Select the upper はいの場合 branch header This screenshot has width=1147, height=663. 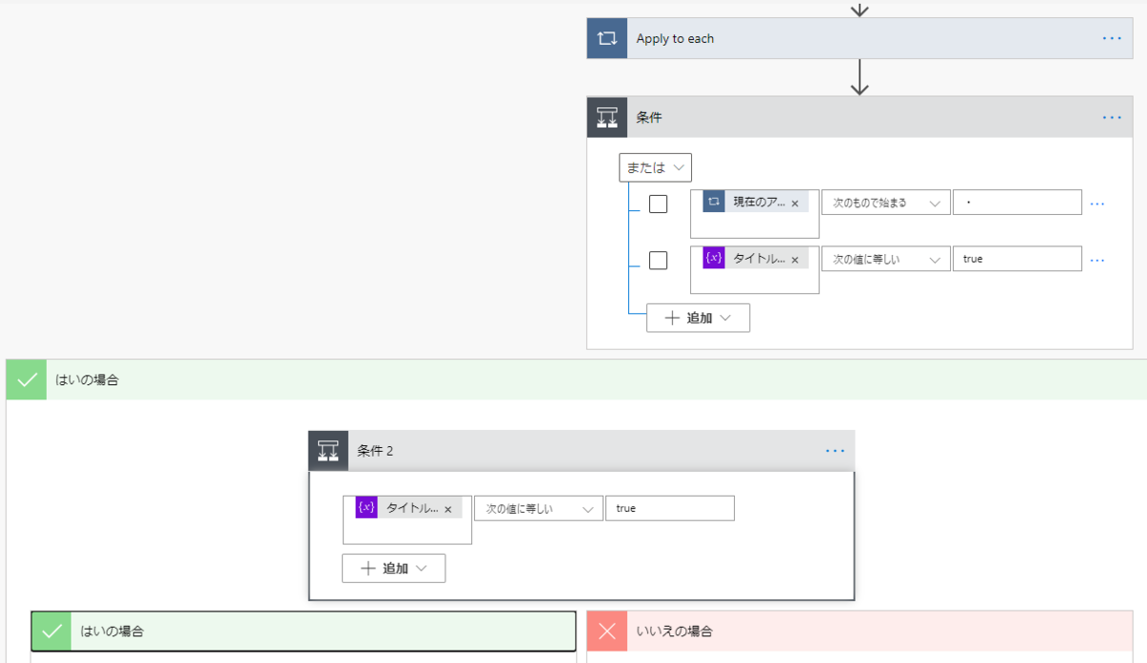click(x=576, y=380)
